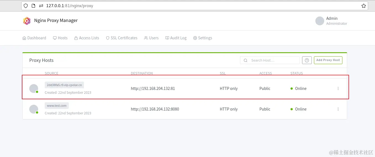Click the search magnifier icon

pyautogui.click(x=245, y=60)
